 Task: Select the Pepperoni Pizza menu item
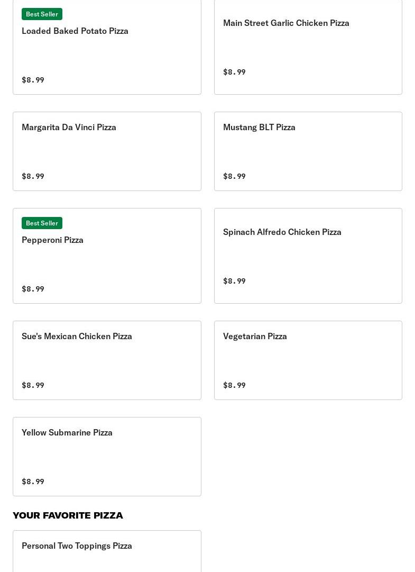tap(107, 256)
